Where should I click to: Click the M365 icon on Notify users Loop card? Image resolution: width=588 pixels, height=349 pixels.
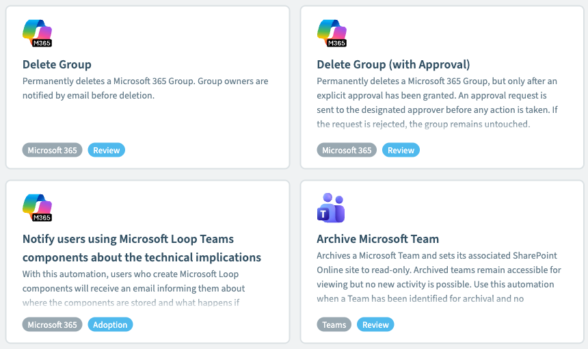[37, 208]
